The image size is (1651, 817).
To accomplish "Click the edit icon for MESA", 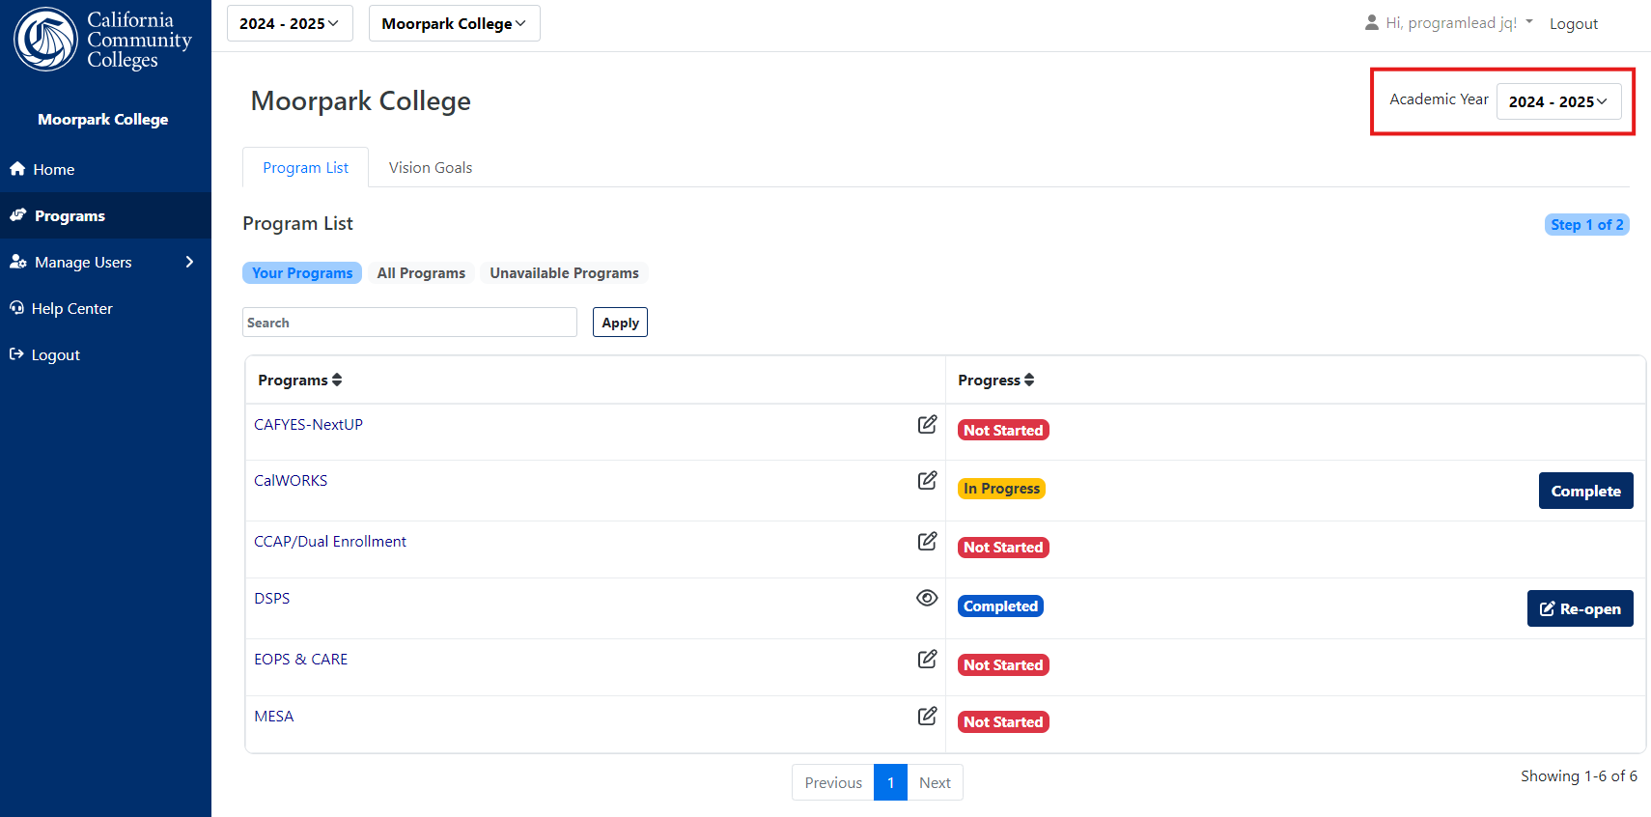I will [x=927, y=716].
